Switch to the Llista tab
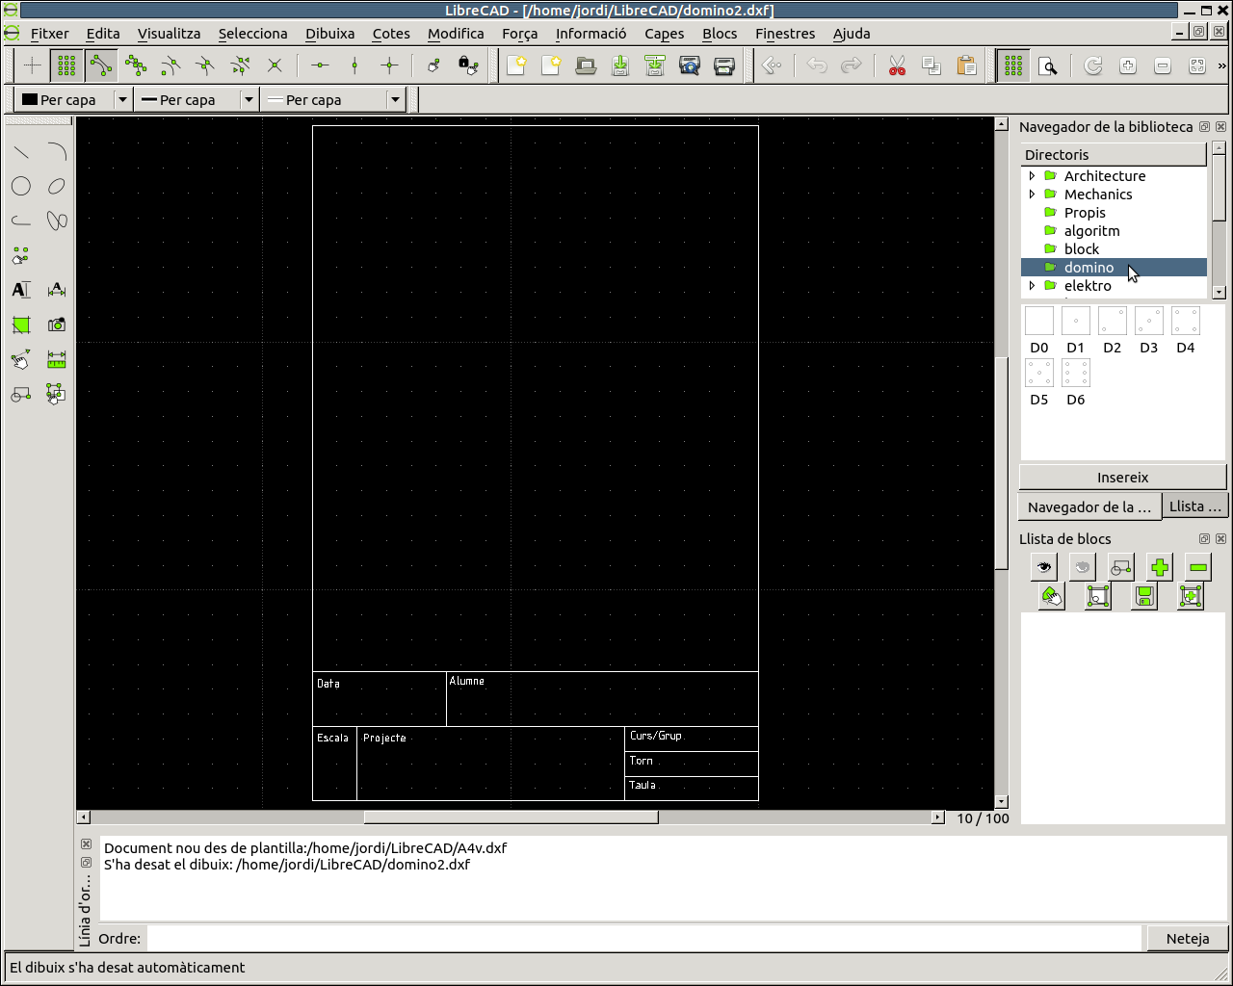Screen dimensions: 1233x986 pos(1194,506)
